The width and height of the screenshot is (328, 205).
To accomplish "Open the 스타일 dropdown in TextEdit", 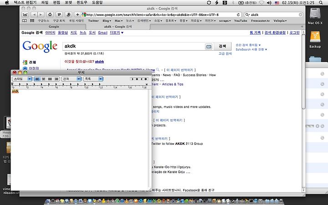I will tap(22, 79).
